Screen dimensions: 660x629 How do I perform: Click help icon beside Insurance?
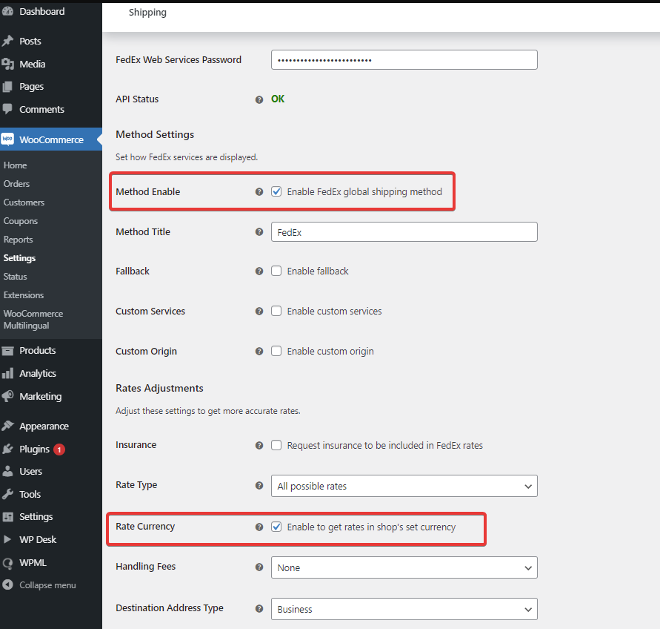259,445
